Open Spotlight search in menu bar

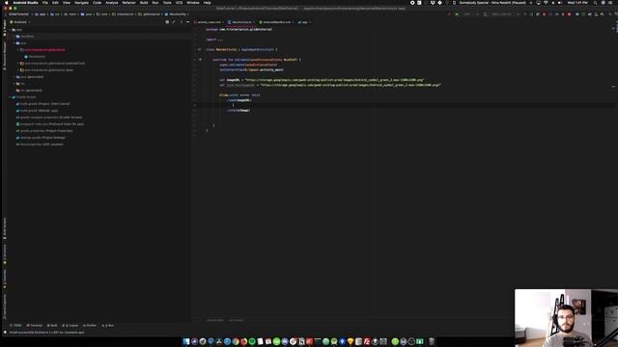595,2
